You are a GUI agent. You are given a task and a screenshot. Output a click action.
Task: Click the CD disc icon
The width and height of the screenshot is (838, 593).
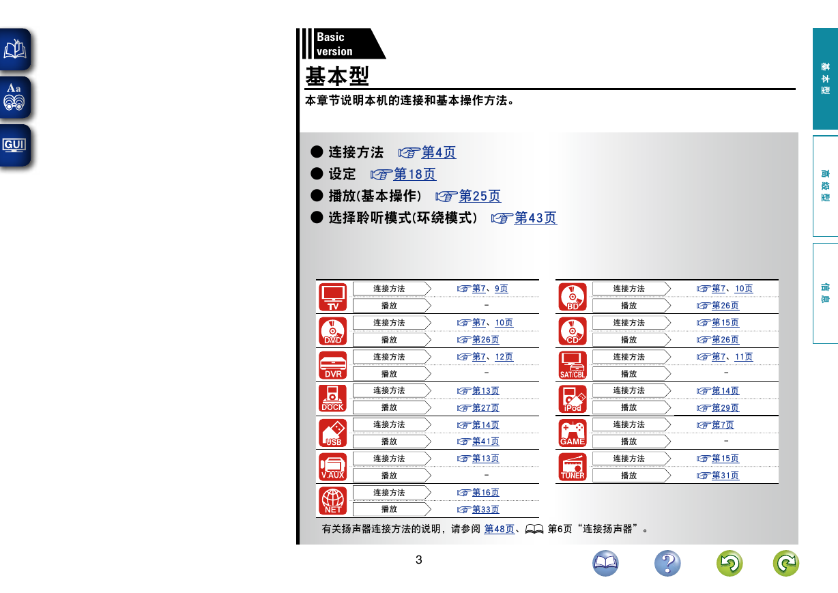pyautogui.click(x=573, y=331)
